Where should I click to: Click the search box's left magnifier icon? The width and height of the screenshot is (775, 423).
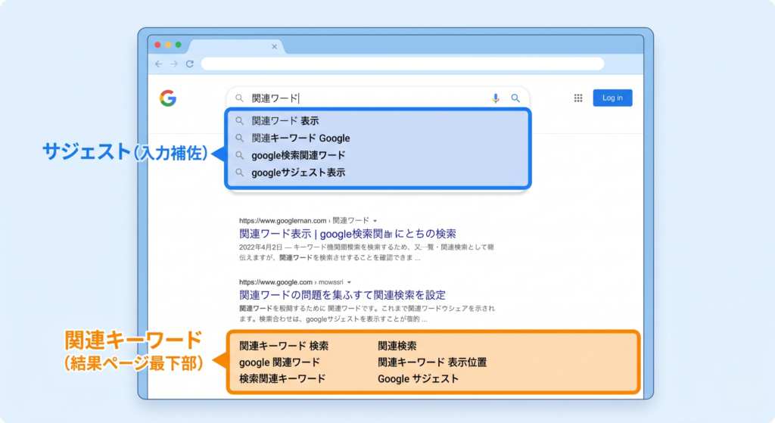240,98
